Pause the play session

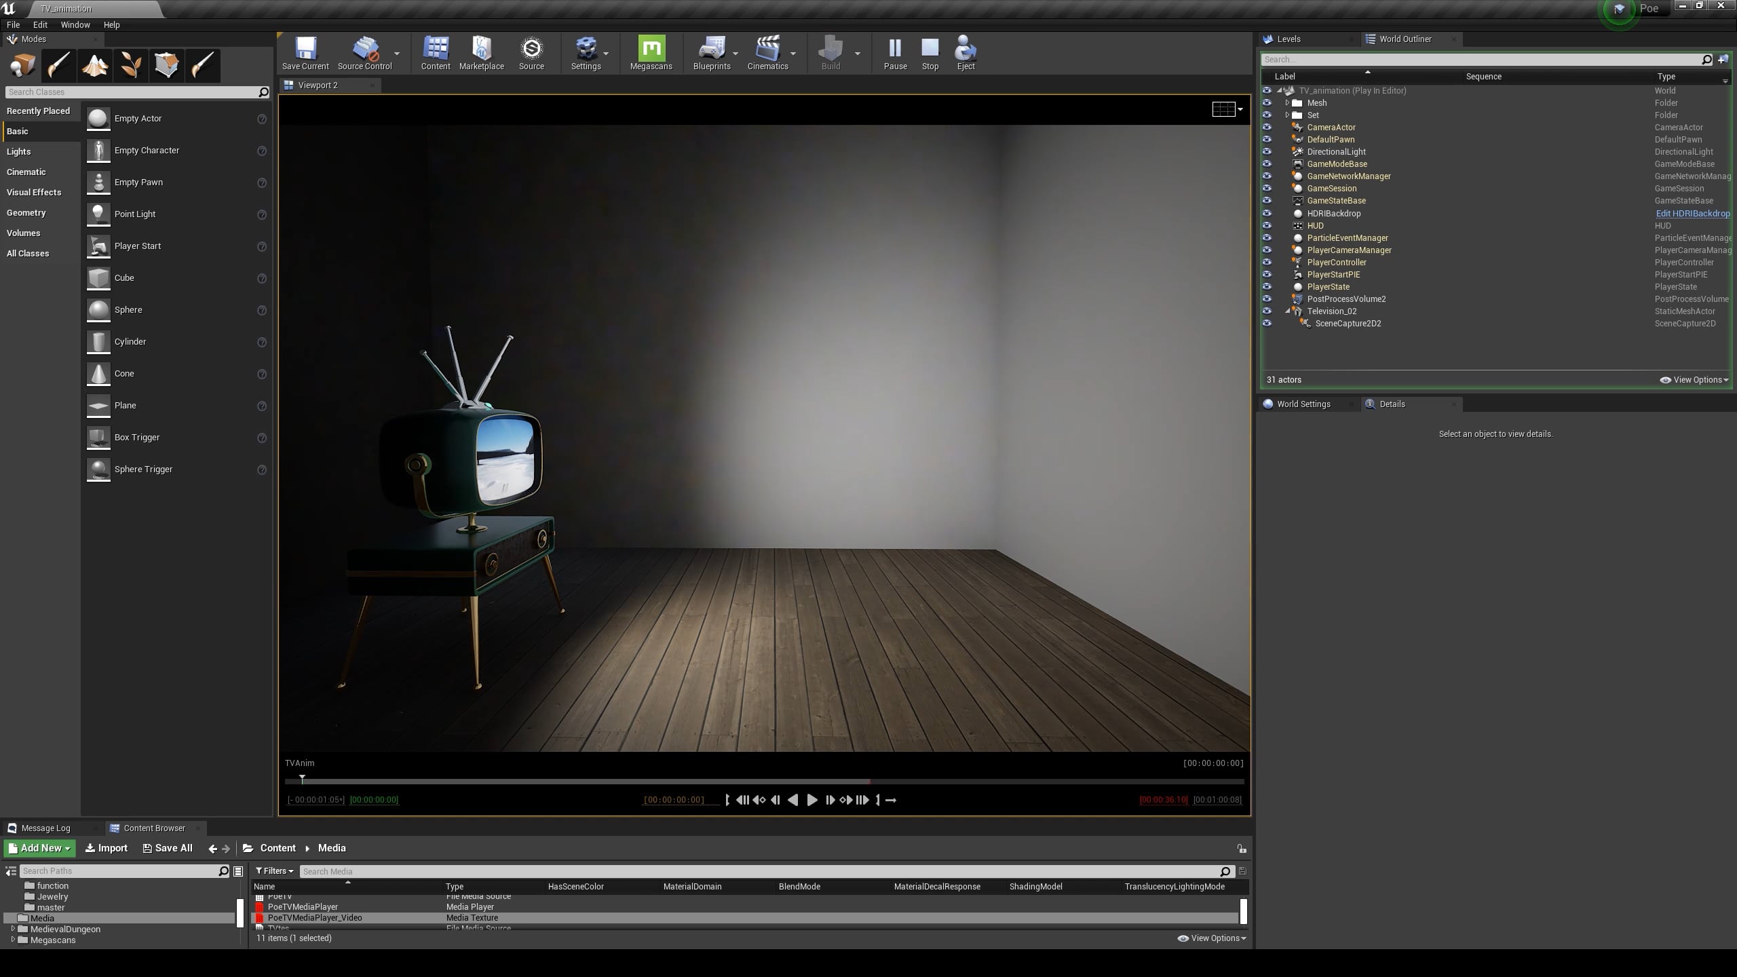(895, 54)
